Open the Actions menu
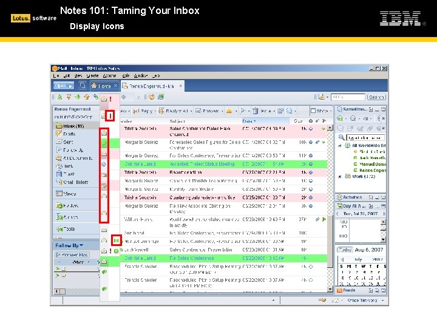Viewport: 437px width, 328px height. point(109,75)
